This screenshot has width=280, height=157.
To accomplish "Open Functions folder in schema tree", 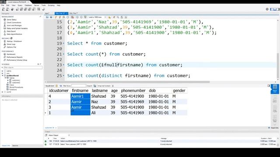I will 13,89.
